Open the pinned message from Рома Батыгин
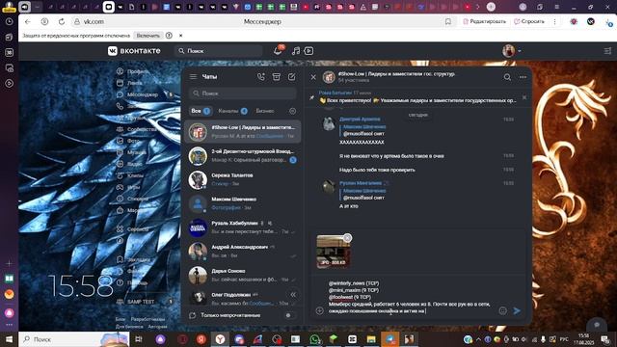This screenshot has width=617, height=347. 417,96
